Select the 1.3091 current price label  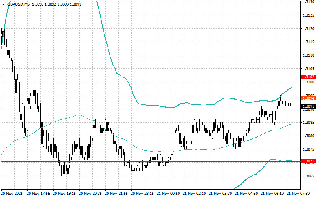pos(308,106)
